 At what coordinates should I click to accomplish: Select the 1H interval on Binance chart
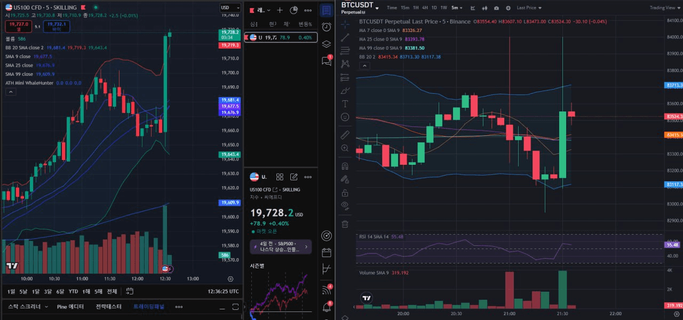tap(416, 8)
